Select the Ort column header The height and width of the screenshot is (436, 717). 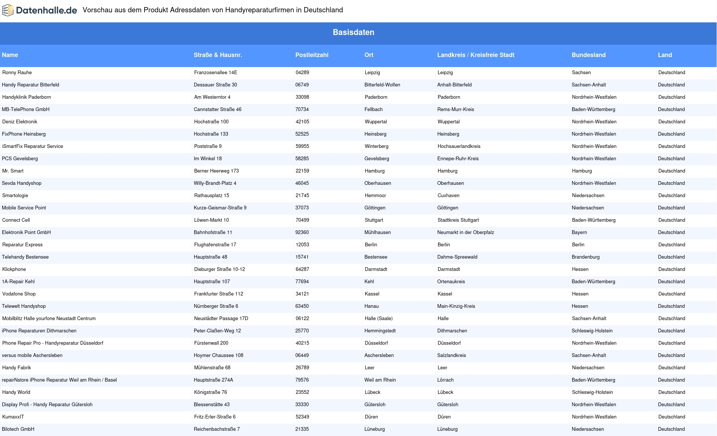[x=369, y=55]
